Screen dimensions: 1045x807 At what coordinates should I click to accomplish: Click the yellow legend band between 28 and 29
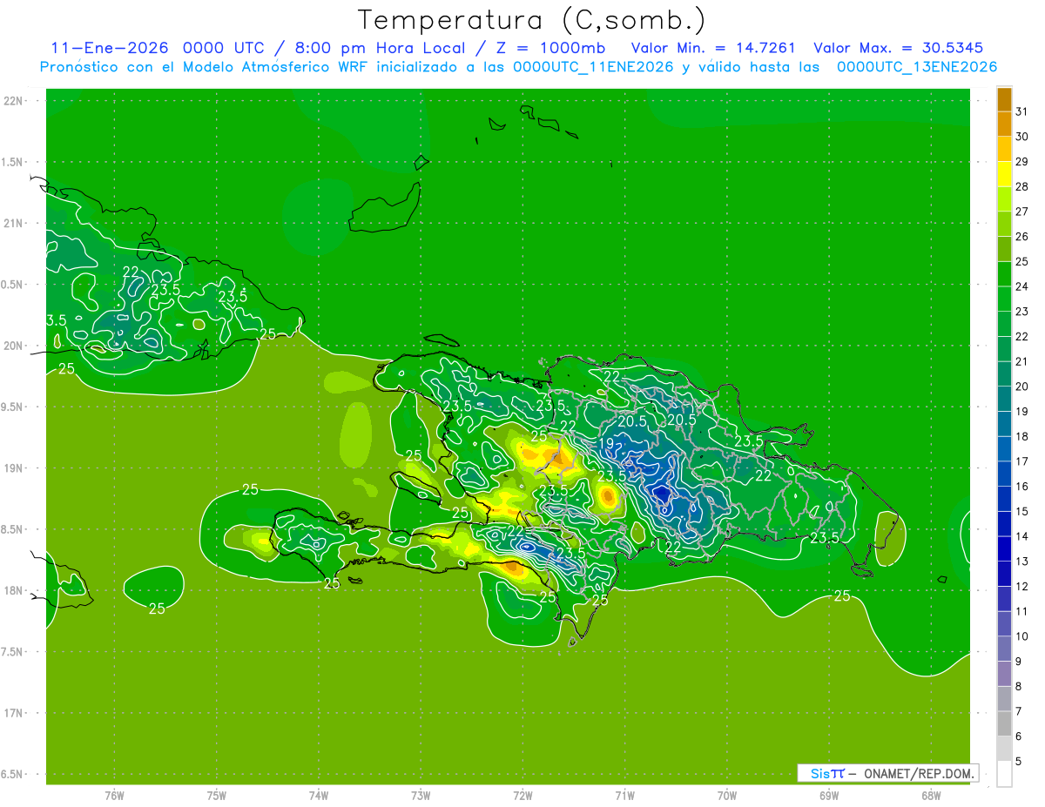1004,173
